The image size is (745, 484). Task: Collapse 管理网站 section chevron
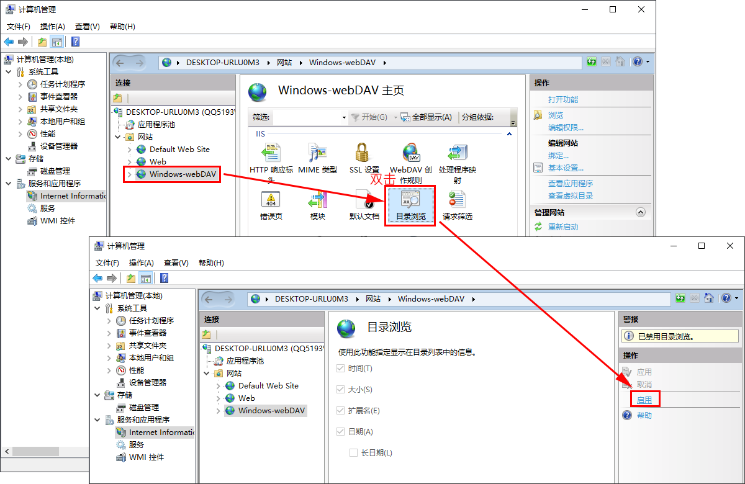pyautogui.click(x=641, y=212)
